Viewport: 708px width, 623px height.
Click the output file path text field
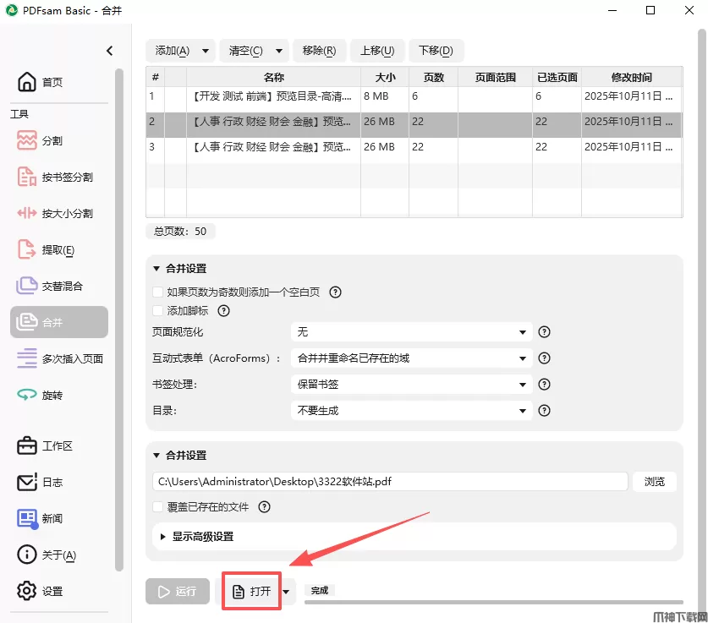point(390,482)
